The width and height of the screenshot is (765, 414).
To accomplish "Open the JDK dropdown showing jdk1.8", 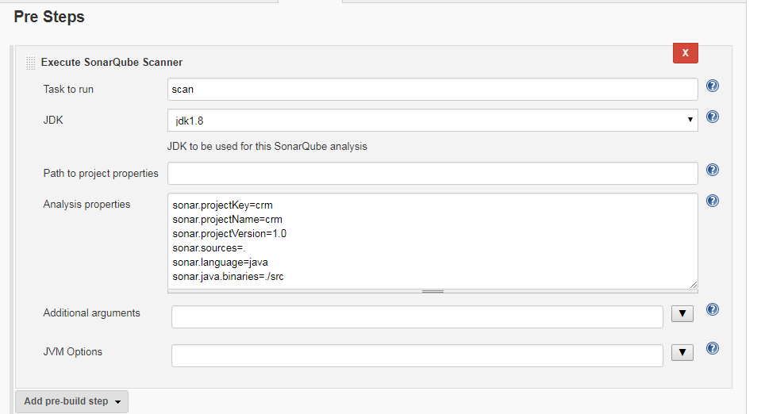I will 432,121.
